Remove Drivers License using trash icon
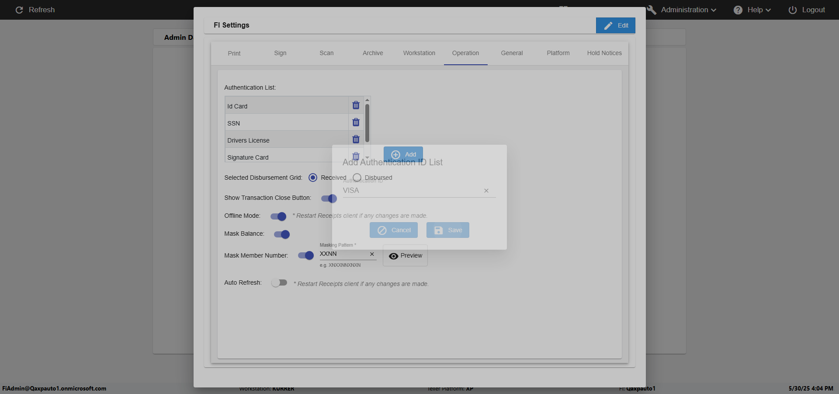The image size is (839, 394). [356, 139]
